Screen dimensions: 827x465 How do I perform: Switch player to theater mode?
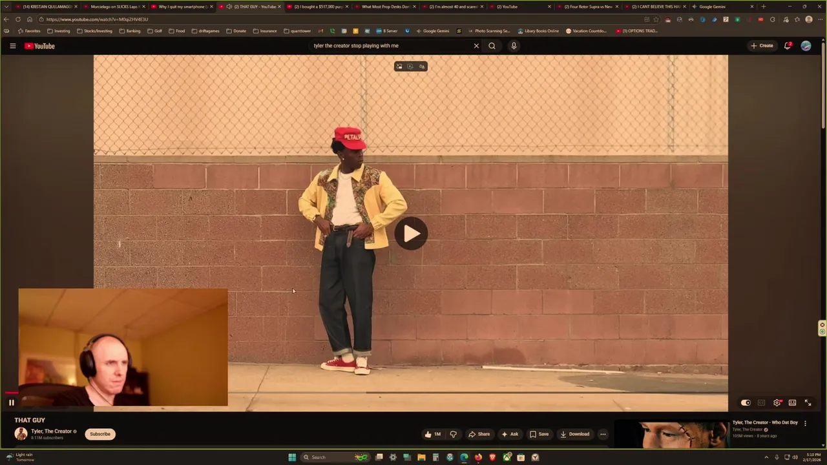pos(792,402)
